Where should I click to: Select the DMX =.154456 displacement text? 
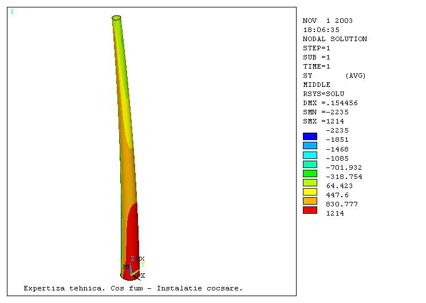[330, 103]
